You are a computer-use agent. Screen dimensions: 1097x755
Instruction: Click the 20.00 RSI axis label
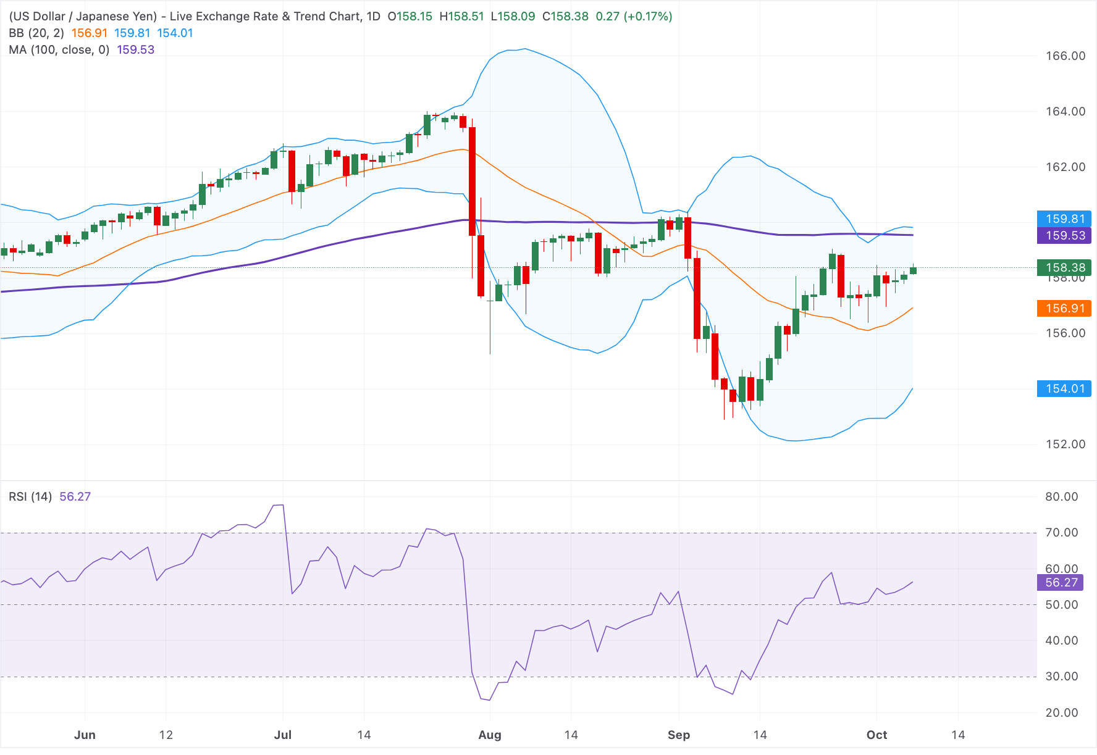tap(1062, 712)
